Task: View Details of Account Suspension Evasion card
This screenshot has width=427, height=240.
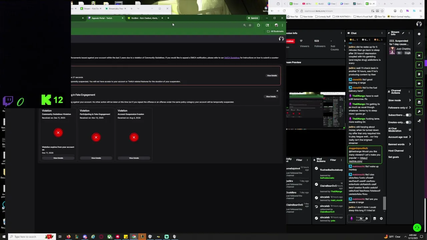Action: 134,158
